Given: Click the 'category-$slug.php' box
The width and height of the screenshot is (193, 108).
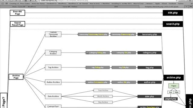Looking at the screenshot, I should click(x=98, y=53).
